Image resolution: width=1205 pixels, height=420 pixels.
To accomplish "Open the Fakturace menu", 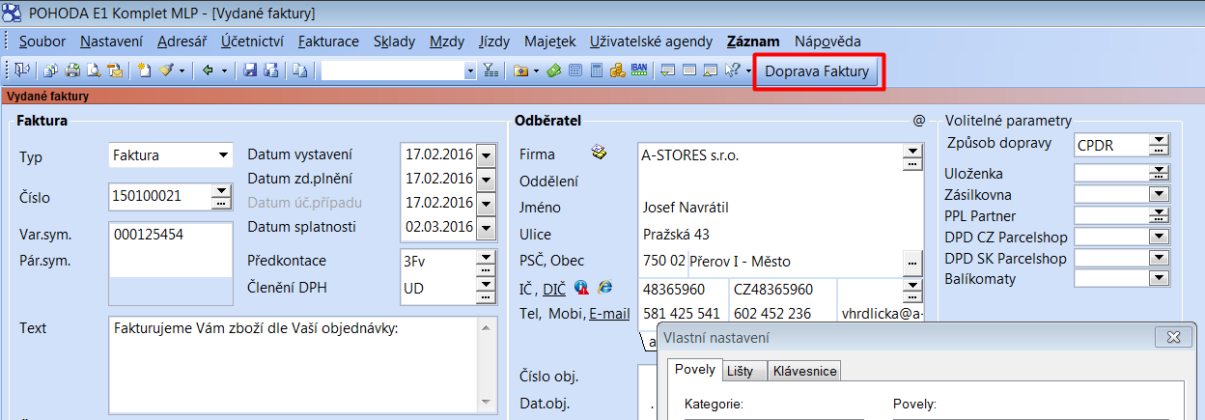I will [x=328, y=42].
